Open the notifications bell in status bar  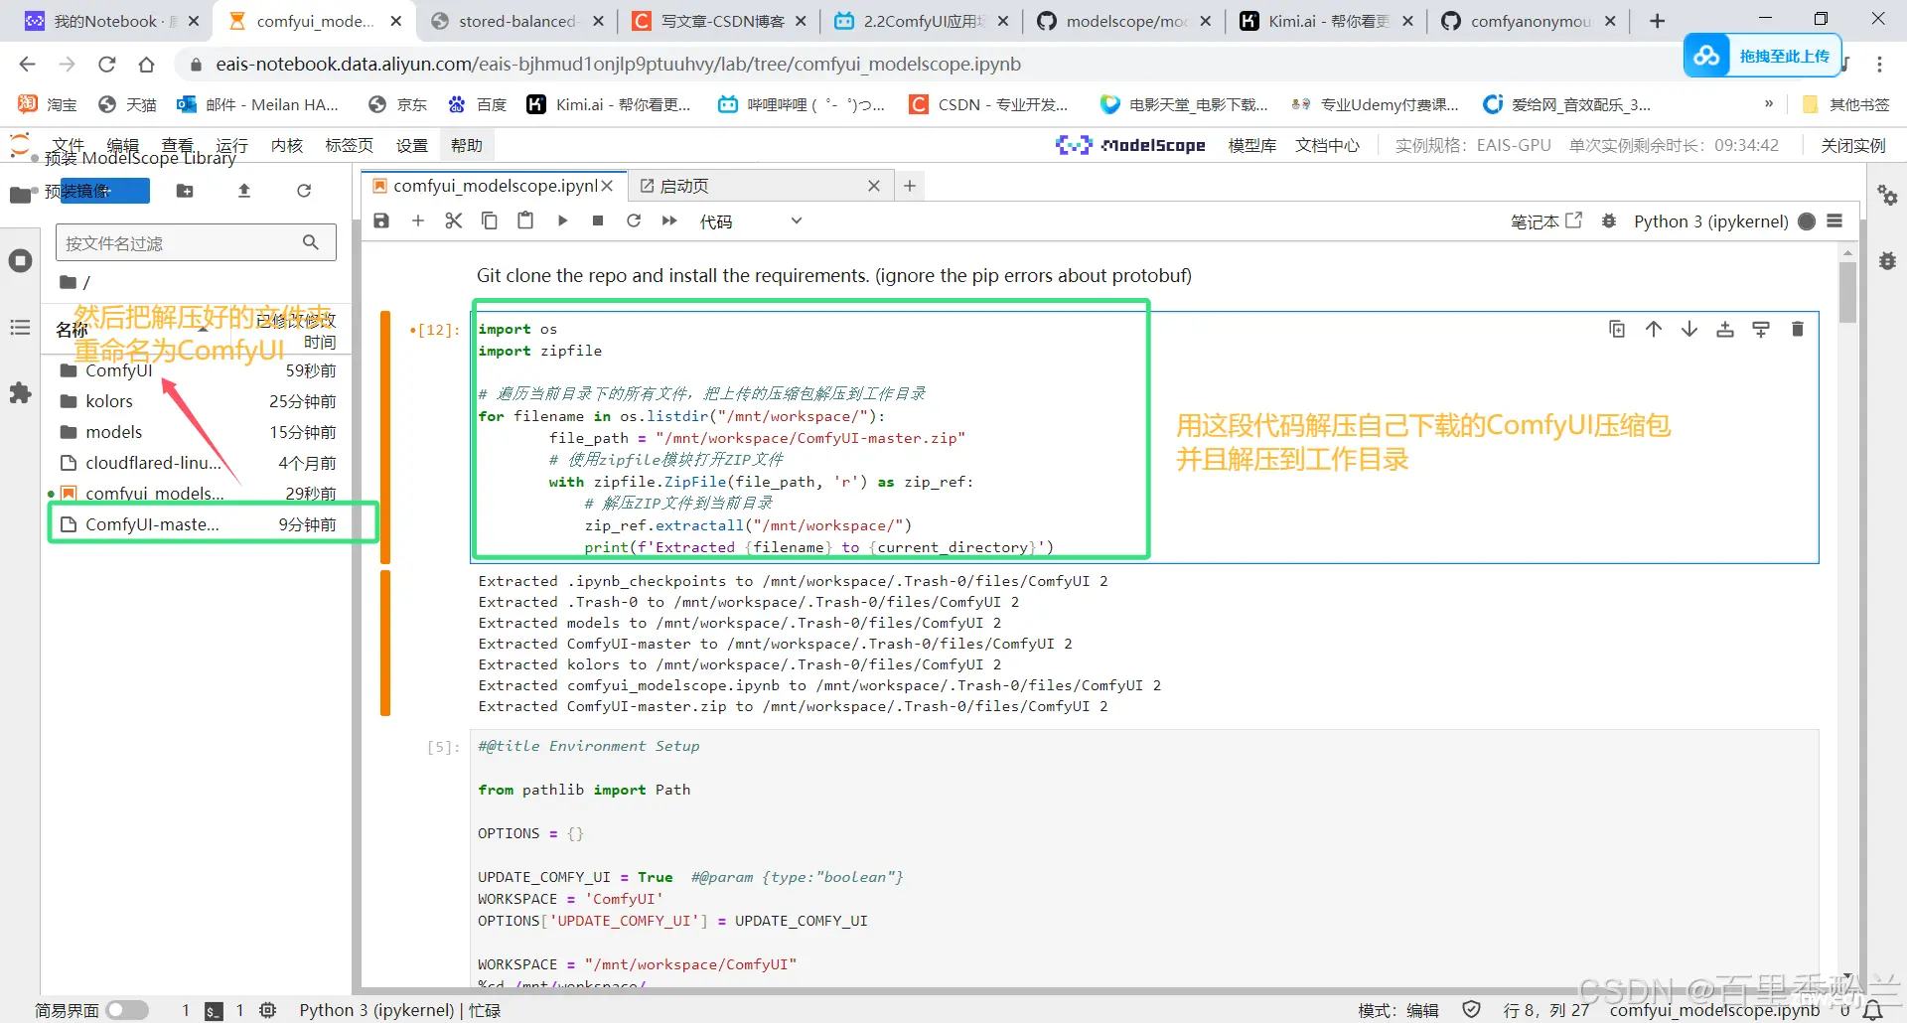(1873, 1010)
